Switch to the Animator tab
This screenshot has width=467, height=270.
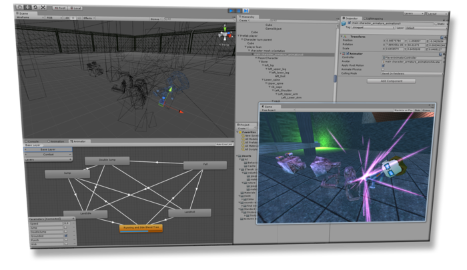coord(78,141)
